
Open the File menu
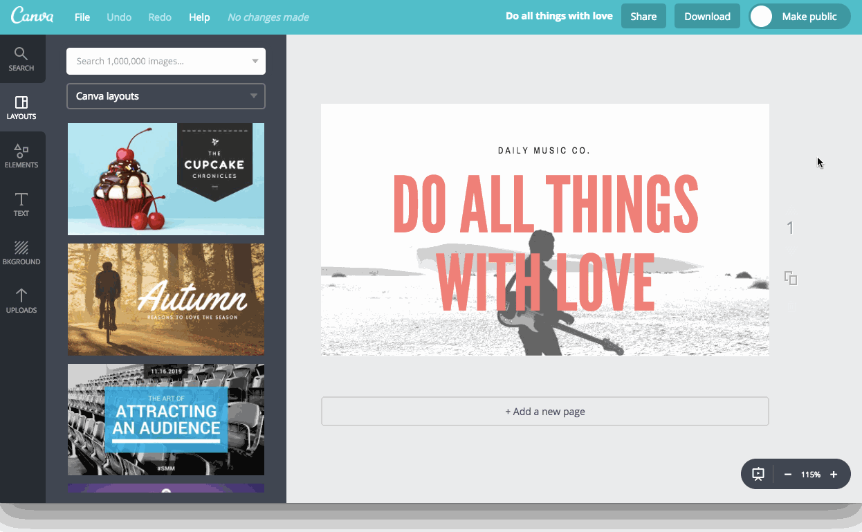pos(82,17)
